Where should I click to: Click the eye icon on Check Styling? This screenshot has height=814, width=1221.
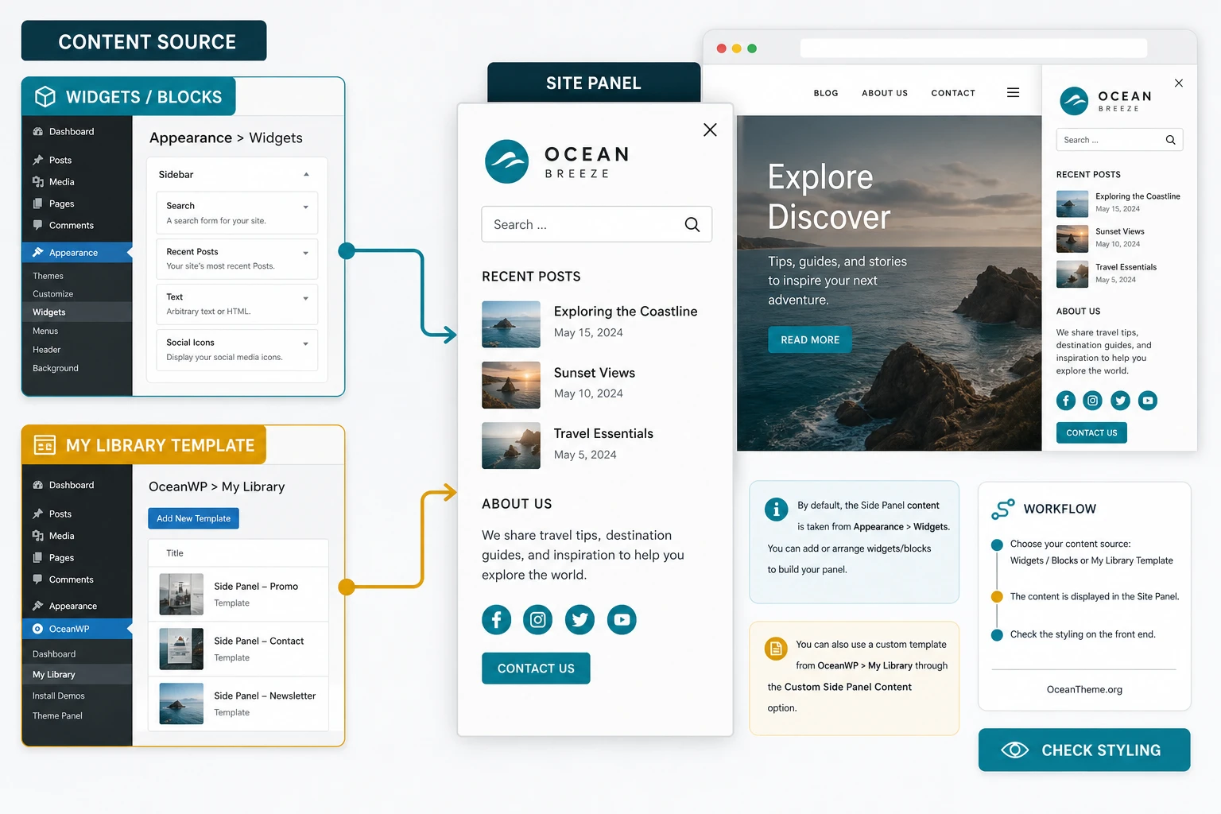pos(1015,750)
